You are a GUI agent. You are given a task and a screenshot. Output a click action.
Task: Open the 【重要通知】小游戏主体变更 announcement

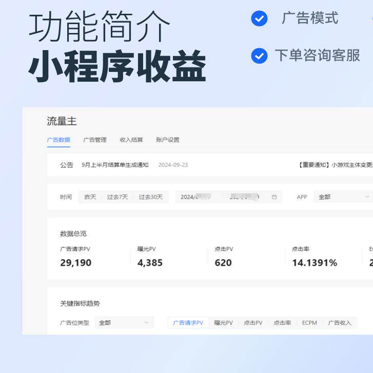pos(336,165)
